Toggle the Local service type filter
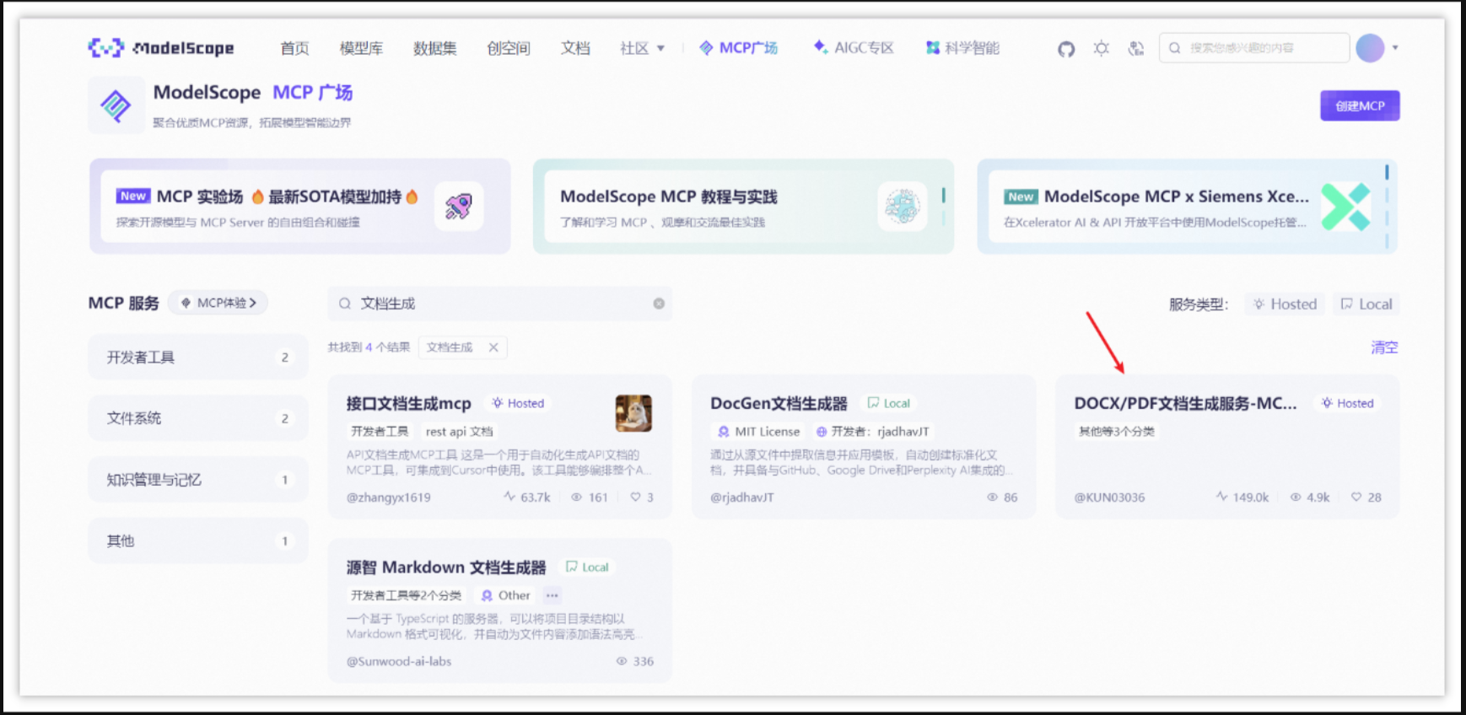The image size is (1466, 715). point(1366,304)
